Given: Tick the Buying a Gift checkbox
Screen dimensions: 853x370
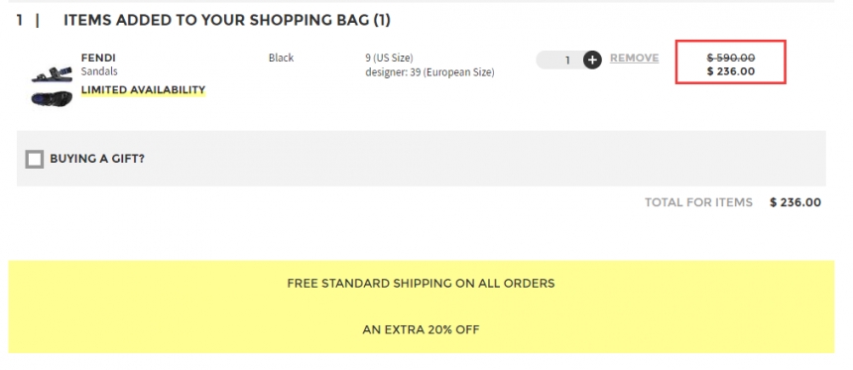Looking at the screenshot, I should [35, 159].
